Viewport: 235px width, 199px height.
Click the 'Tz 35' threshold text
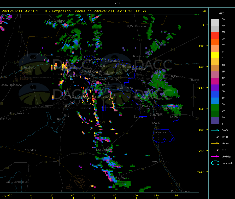pos(140,11)
